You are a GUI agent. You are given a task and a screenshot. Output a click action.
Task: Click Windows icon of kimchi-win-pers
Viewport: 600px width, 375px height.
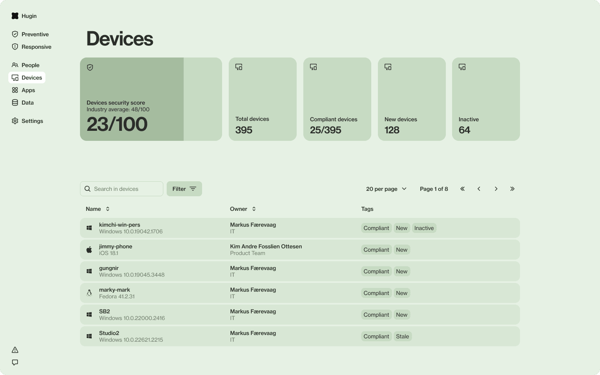tap(89, 228)
